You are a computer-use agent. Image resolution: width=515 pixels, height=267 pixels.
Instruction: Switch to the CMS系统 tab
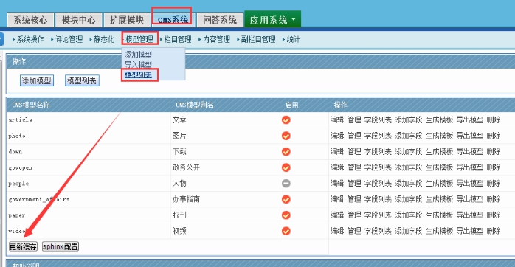coord(173,20)
